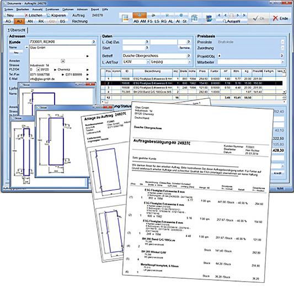Open the Bearbeiten menu
This screenshot has height=291, width=294.
click(23, 9)
